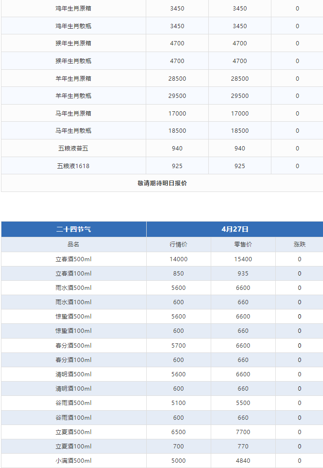The width and height of the screenshot is (323, 468).
Task: Select the 7700 retail price value
Action: coord(243,432)
